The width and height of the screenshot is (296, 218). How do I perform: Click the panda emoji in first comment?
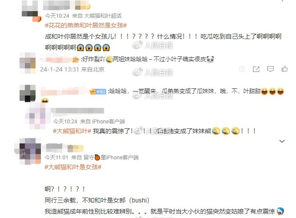[210, 59]
